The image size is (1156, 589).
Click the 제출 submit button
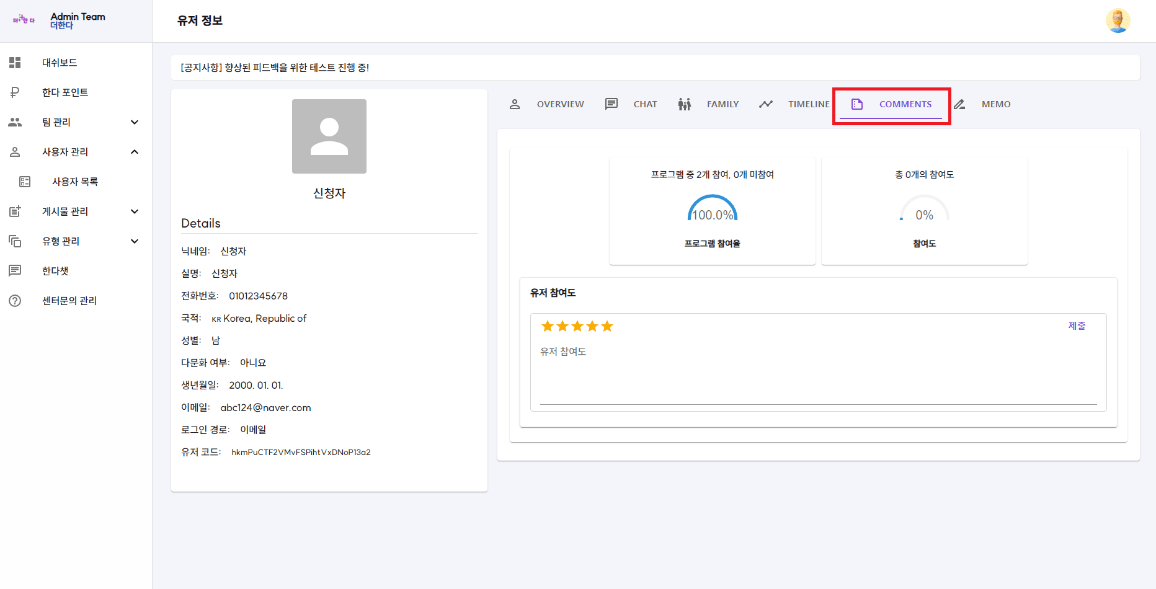point(1077,326)
